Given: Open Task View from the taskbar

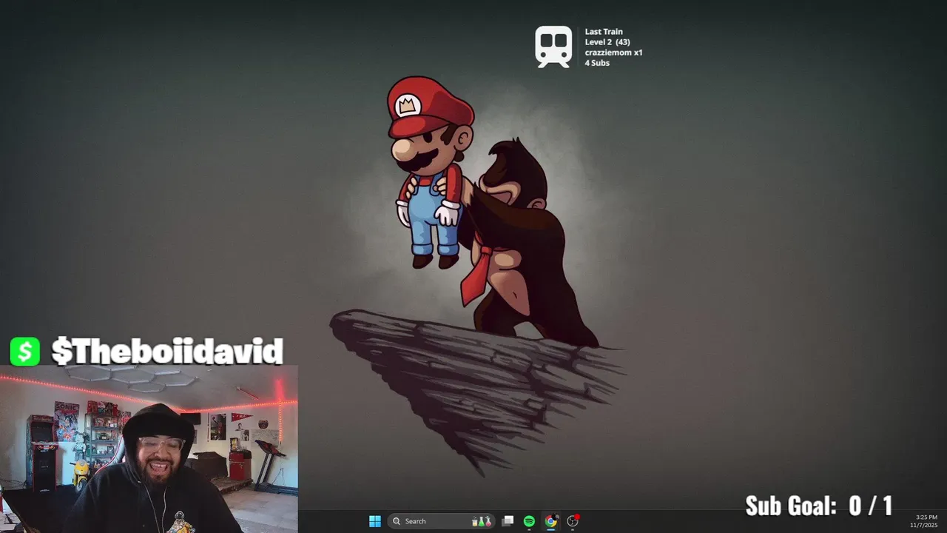Looking at the screenshot, I should pyautogui.click(x=508, y=521).
